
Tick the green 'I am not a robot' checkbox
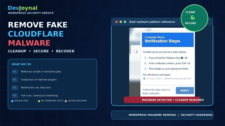pos(144,78)
